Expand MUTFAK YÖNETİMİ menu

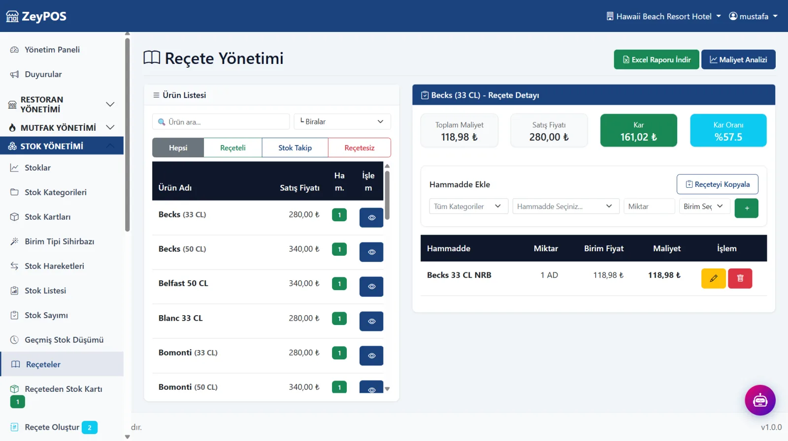click(62, 128)
